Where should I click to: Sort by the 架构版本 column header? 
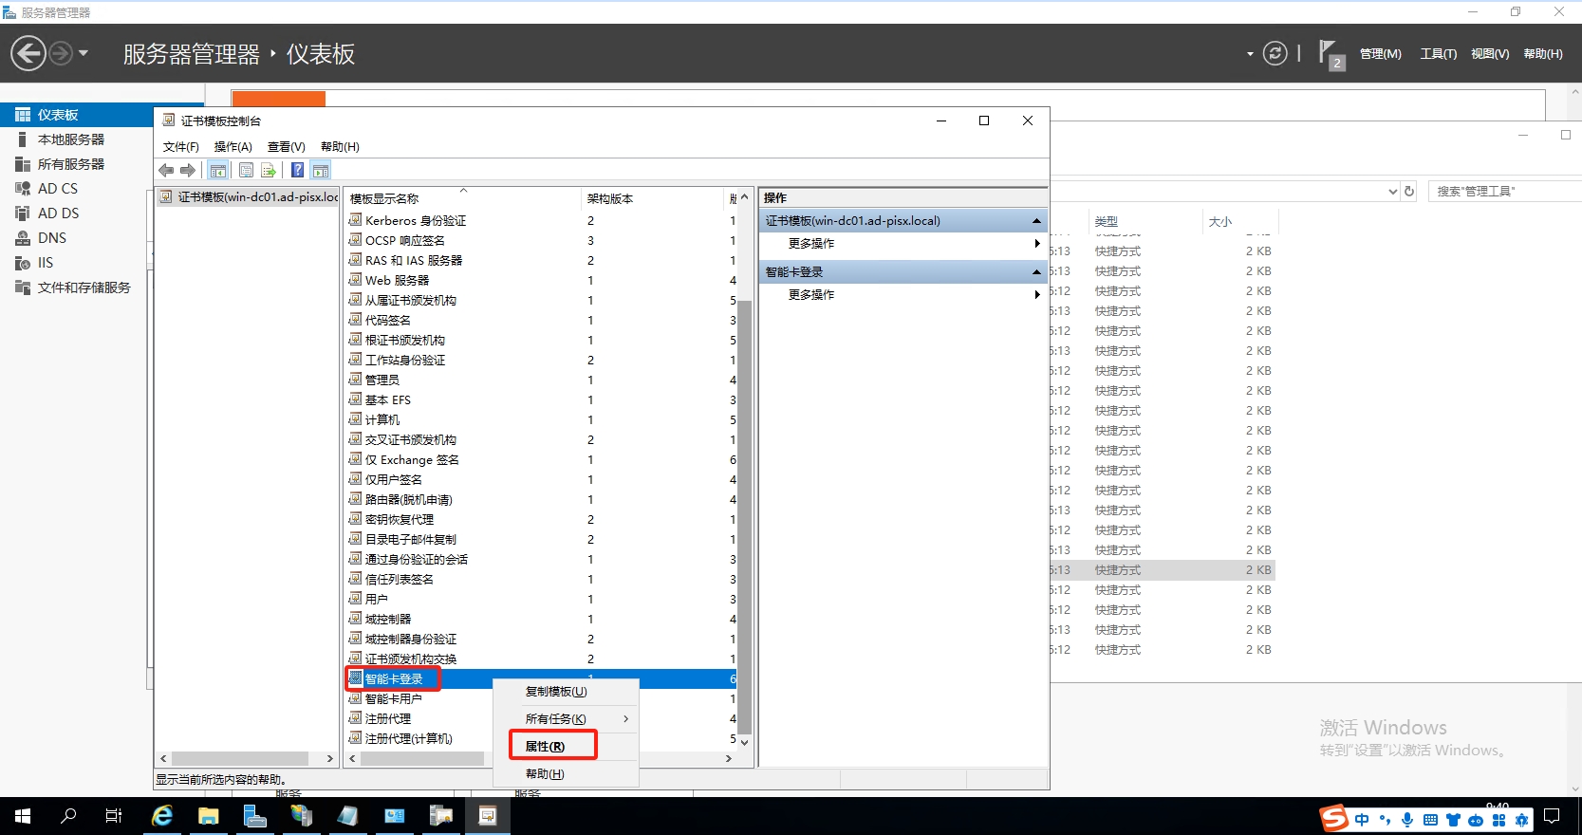pyautogui.click(x=610, y=199)
